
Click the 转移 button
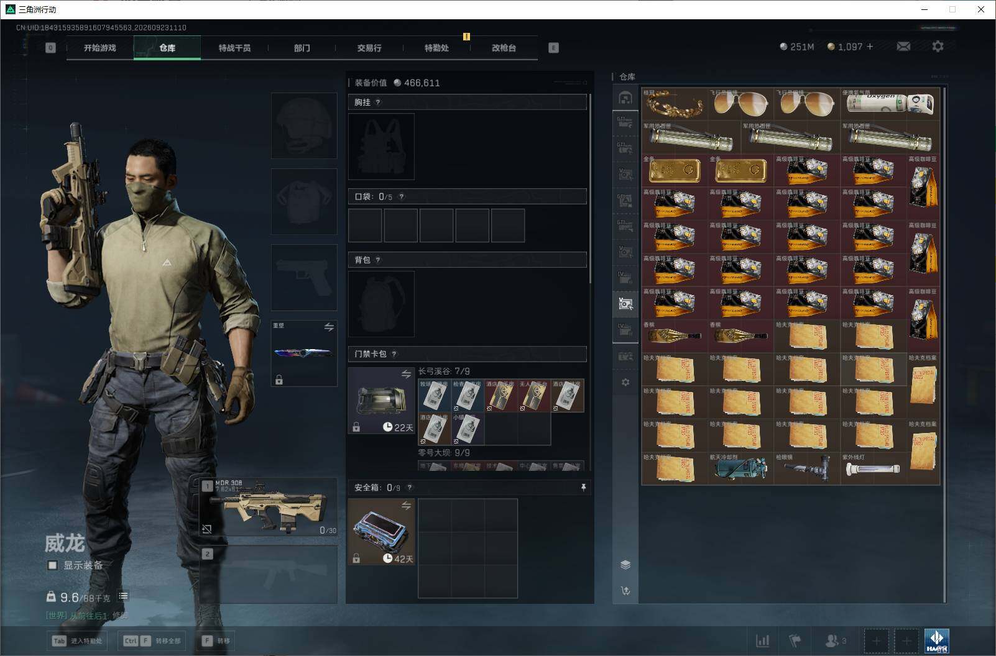[216, 641]
